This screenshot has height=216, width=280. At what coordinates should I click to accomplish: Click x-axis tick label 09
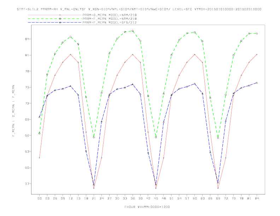tap(63, 198)
